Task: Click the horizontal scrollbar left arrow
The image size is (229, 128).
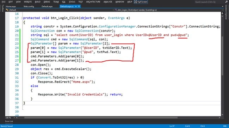Action: (17, 117)
